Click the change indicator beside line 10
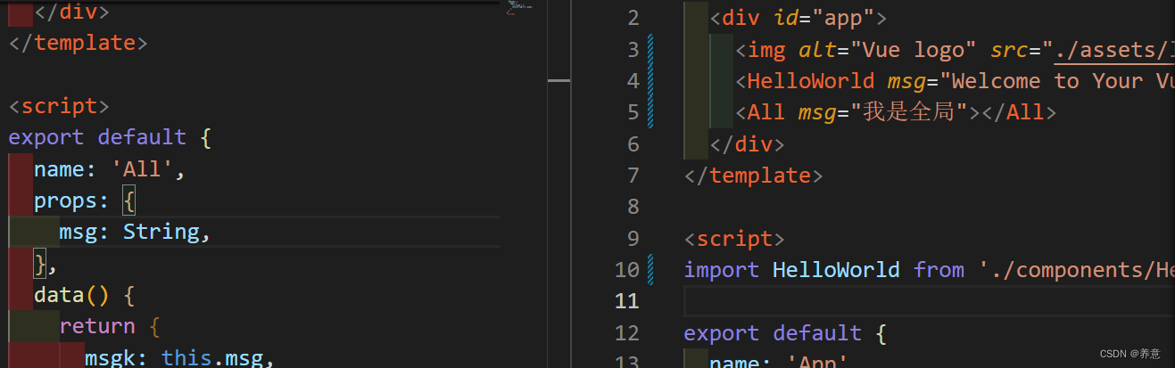The width and height of the screenshot is (1175, 368). (x=650, y=269)
